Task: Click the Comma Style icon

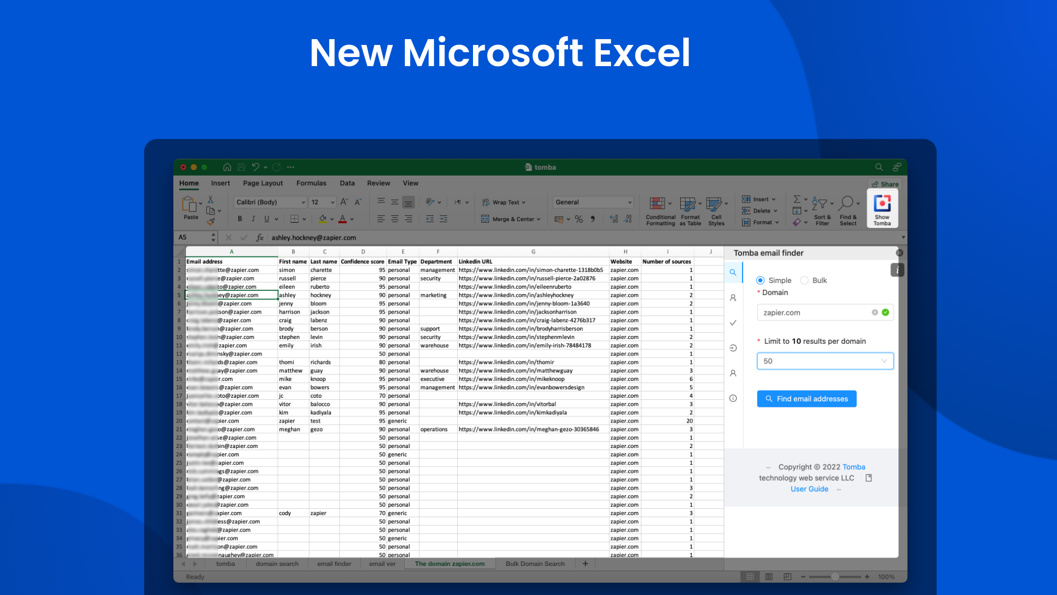Action: (x=592, y=219)
